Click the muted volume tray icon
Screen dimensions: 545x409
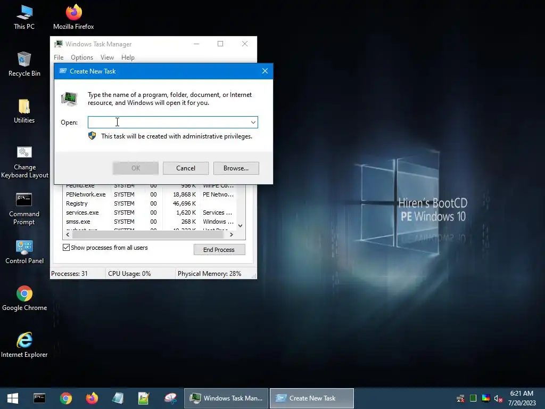coord(498,398)
